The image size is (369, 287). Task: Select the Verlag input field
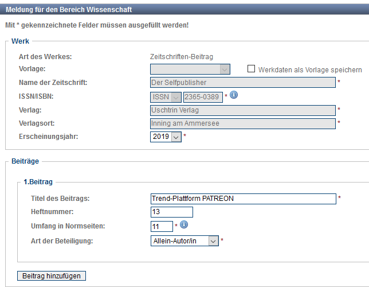242,110
